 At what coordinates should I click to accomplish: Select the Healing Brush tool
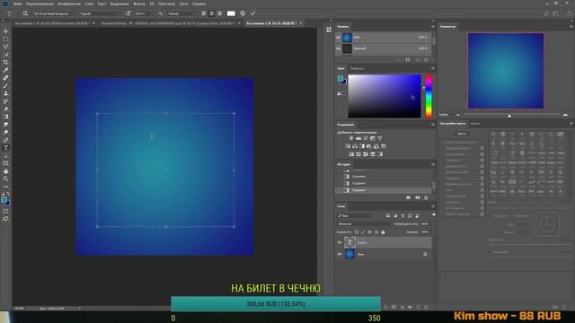(x=5, y=78)
